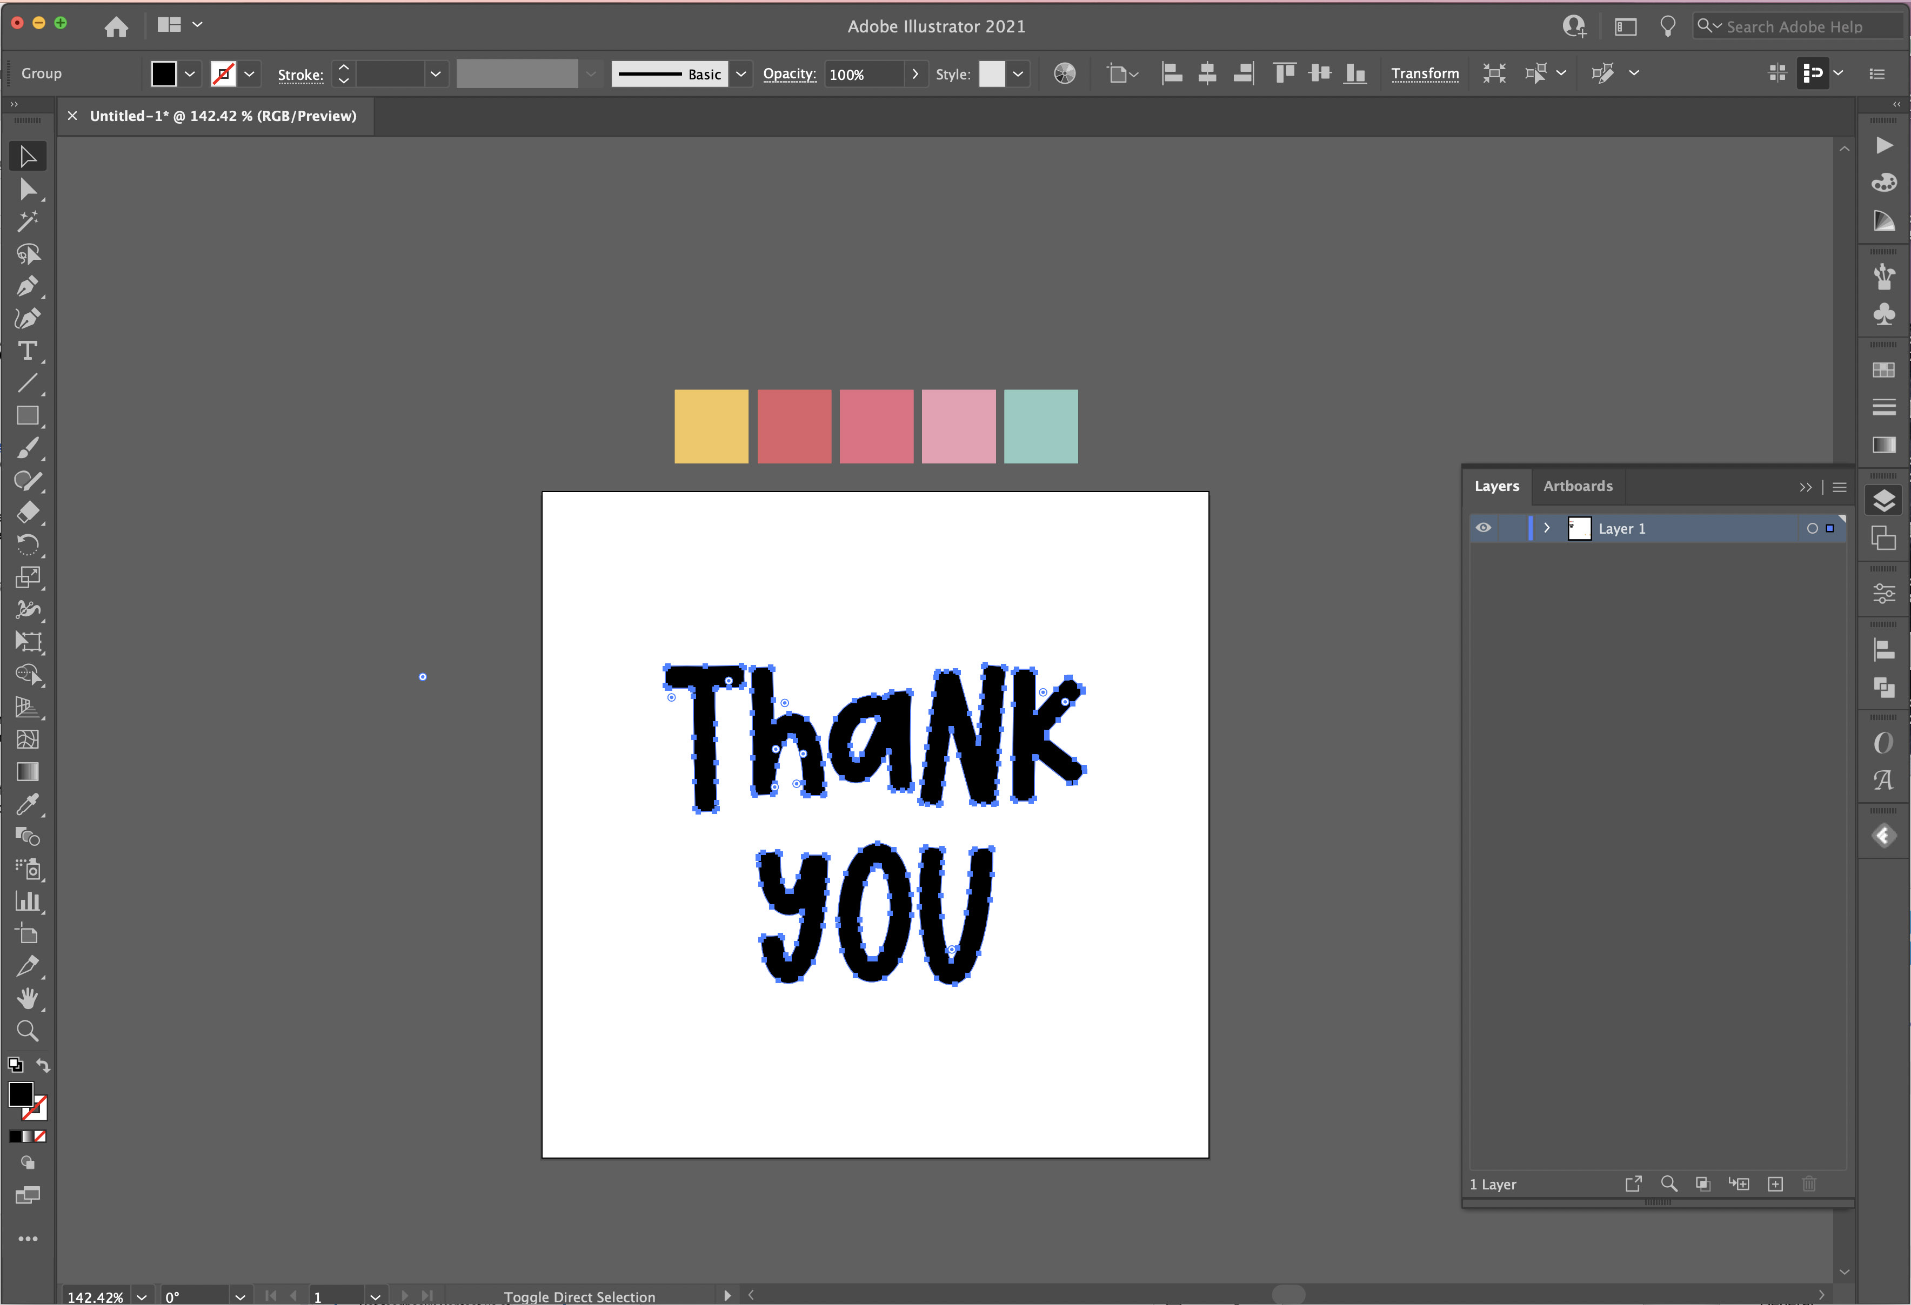Viewport: 1911px width, 1305px height.
Task: Click the black fill swatch in toolbar
Action: [21, 1095]
